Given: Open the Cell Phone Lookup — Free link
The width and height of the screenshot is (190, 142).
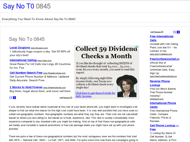Looking at the screenshot, I should 164,127.
